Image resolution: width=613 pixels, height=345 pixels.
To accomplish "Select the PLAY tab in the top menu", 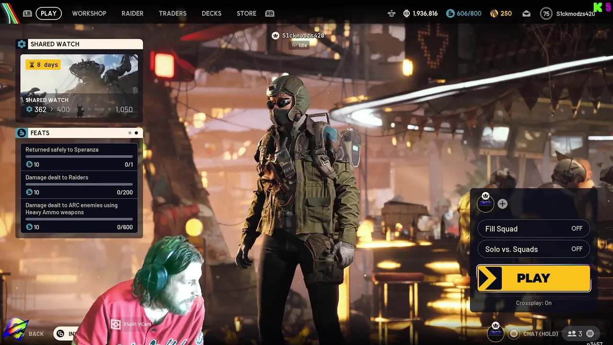I will click(49, 13).
